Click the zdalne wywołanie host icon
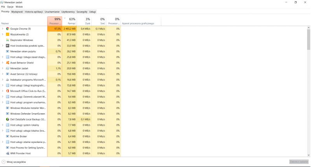 coord(7,142)
